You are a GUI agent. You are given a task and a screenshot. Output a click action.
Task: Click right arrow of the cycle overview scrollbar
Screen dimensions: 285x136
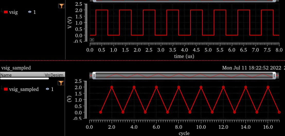[x=278, y=76]
